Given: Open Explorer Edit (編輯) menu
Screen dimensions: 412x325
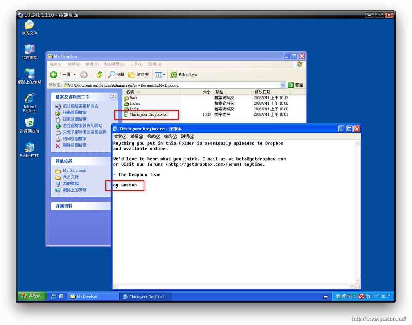Looking at the screenshot, I should [74, 64].
